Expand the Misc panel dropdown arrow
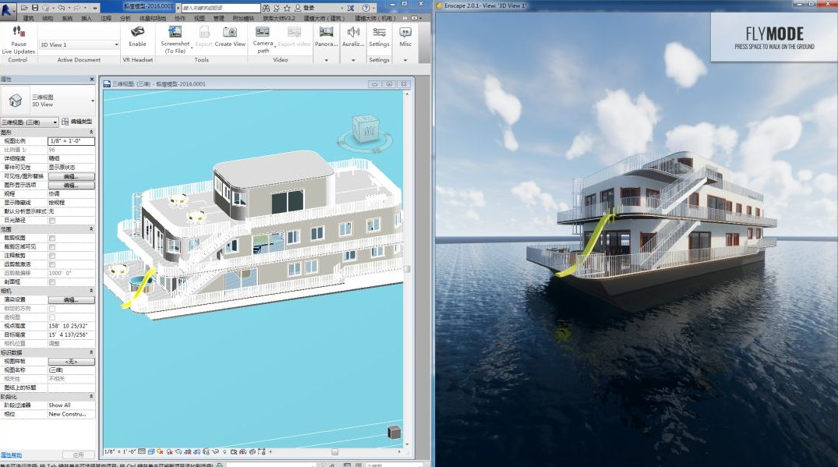This screenshot has width=838, height=467. pos(405,60)
